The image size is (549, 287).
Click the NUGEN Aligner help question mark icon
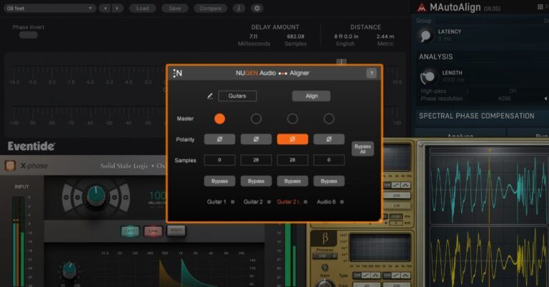371,73
